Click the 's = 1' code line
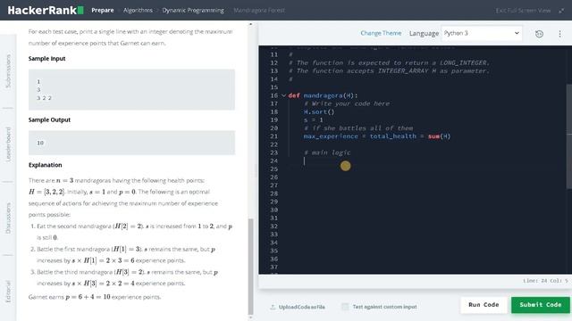The height and width of the screenshot is (321, 572). [313, 119]
